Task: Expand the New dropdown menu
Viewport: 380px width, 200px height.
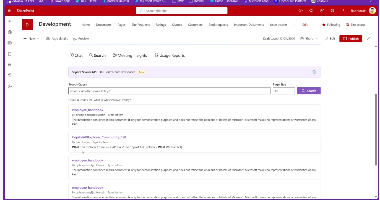Action: click(x=31, y=39)
